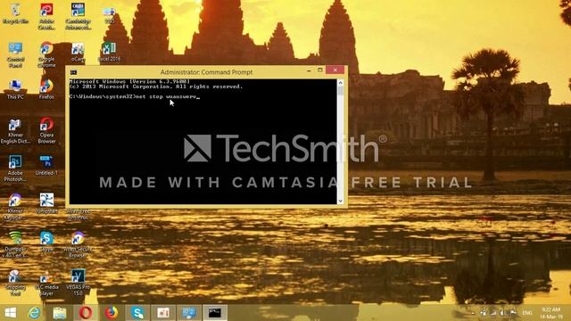Open This PC desktop icon
The width and height of the screenshot is (571, 321).
point(15,89)
